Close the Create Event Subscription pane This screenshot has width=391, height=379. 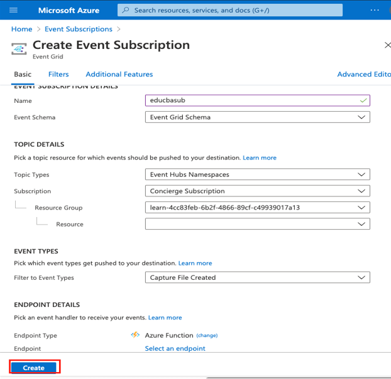(x=387, y=45)
